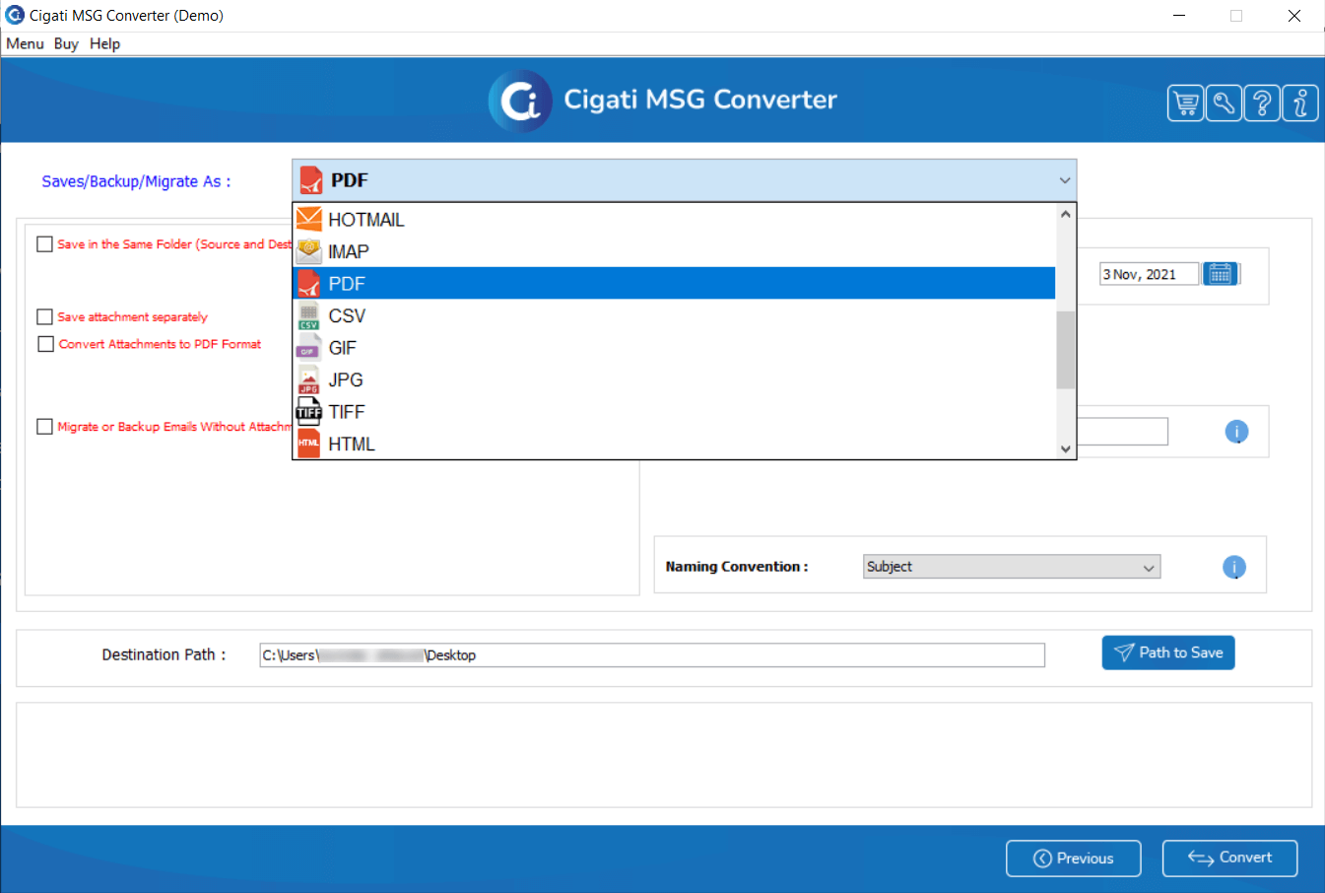Open the question mark help icon
This screenshot has width=1325, height=893.
(x=1262, y=103)
